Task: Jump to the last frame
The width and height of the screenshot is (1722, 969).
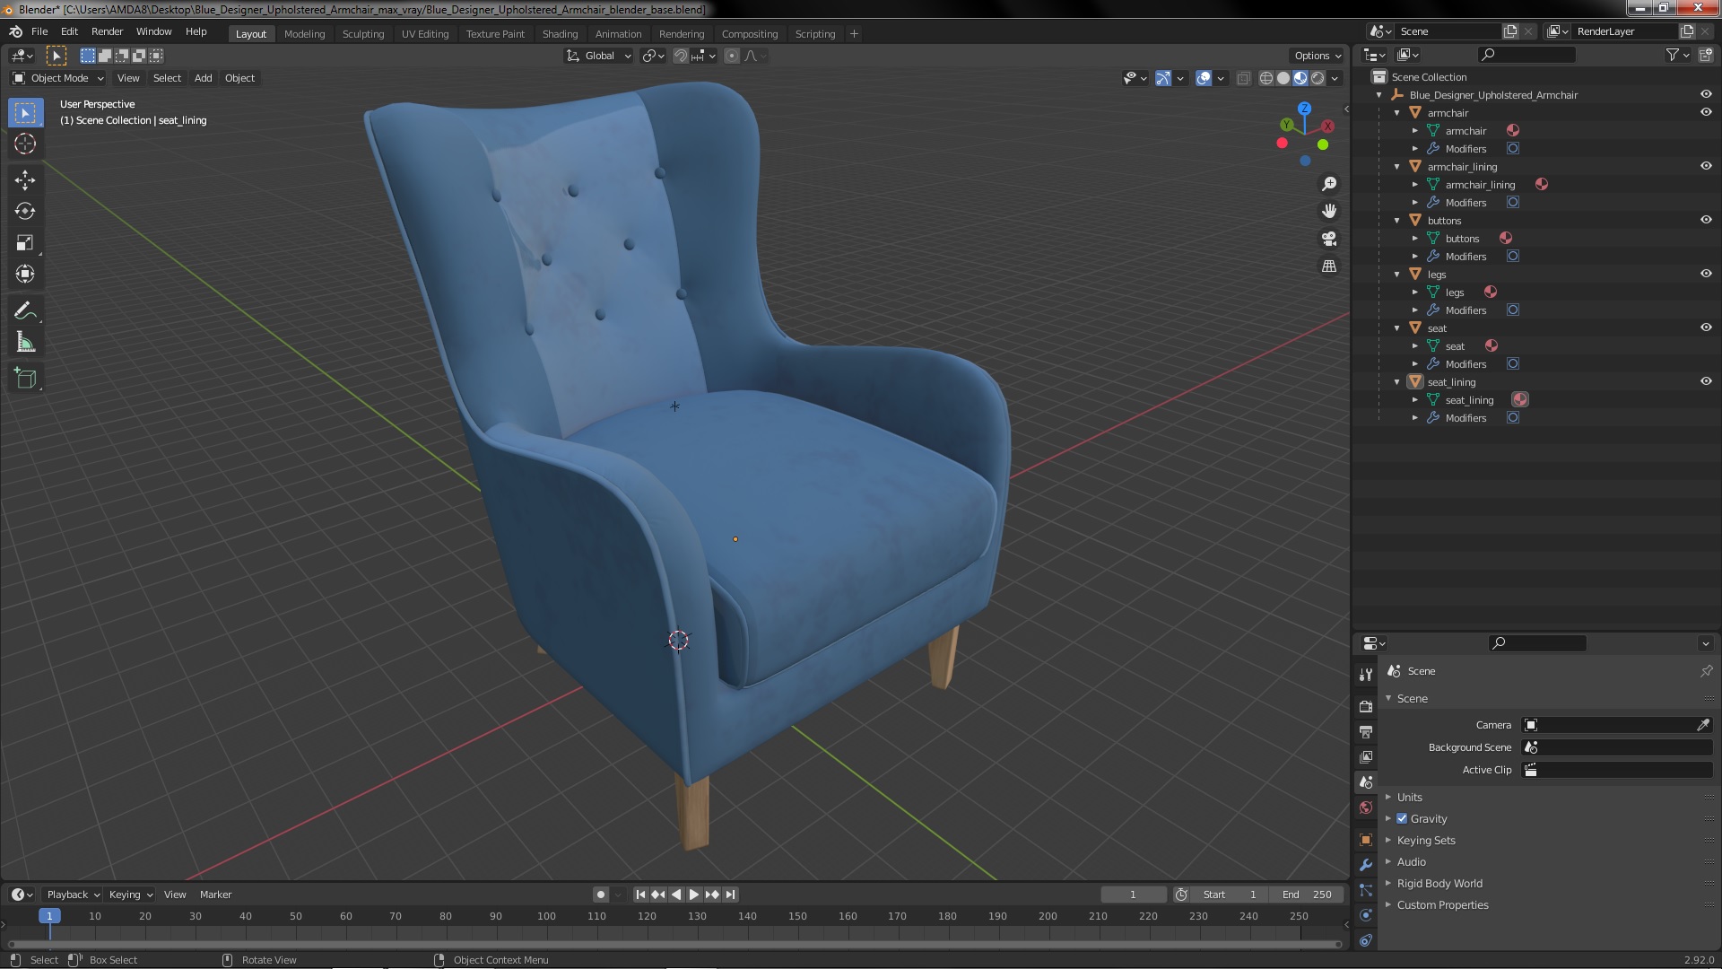Action: point(730,895)
